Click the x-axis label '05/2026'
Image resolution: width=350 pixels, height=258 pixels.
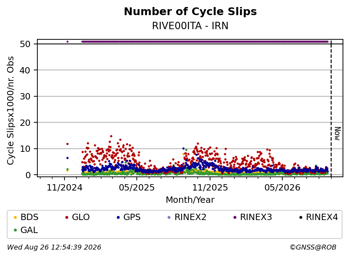tap(282, 188)
